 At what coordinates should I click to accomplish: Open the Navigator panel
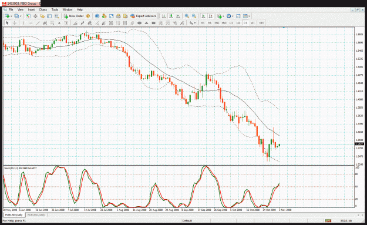pos(42,16)
